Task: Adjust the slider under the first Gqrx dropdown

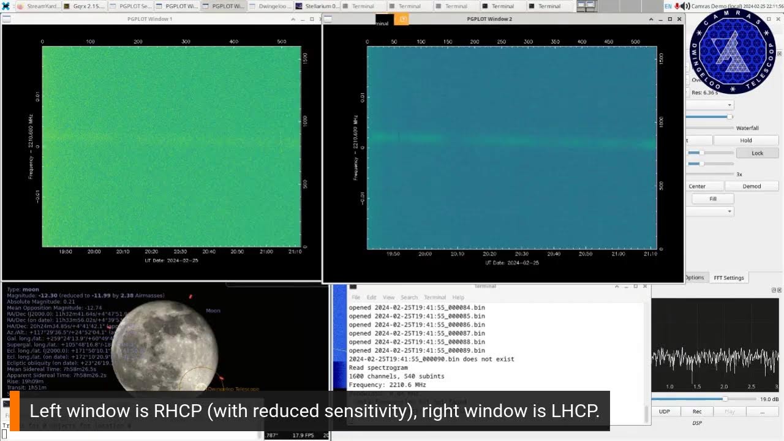Action: tap(709, 116)
